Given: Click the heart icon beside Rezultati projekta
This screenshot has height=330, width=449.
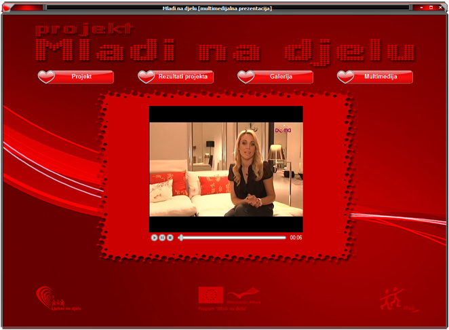Looking at the screenshot, I should [x=147, y=77].
